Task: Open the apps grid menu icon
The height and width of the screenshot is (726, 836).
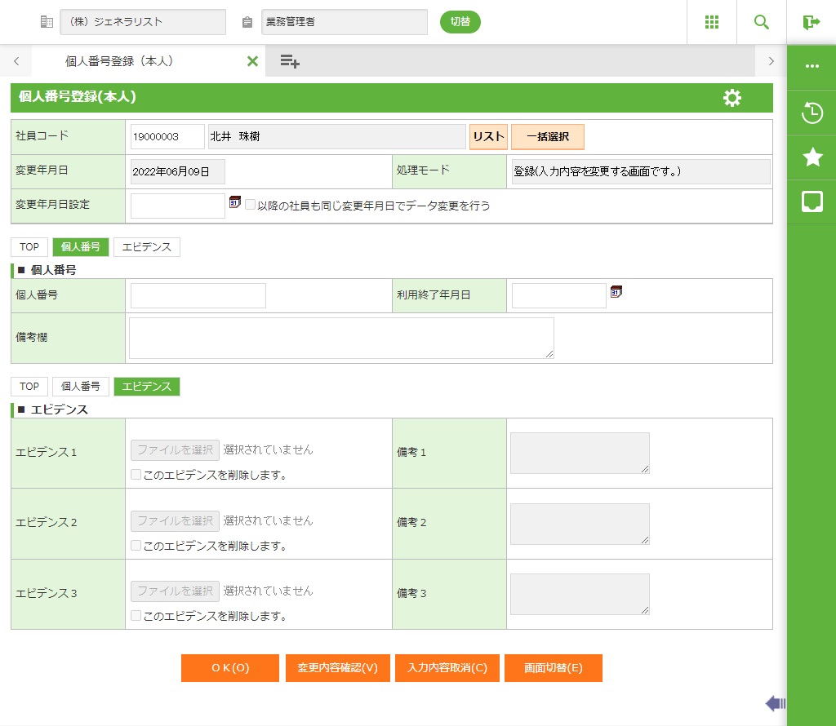Action: (x=711, y=22)
